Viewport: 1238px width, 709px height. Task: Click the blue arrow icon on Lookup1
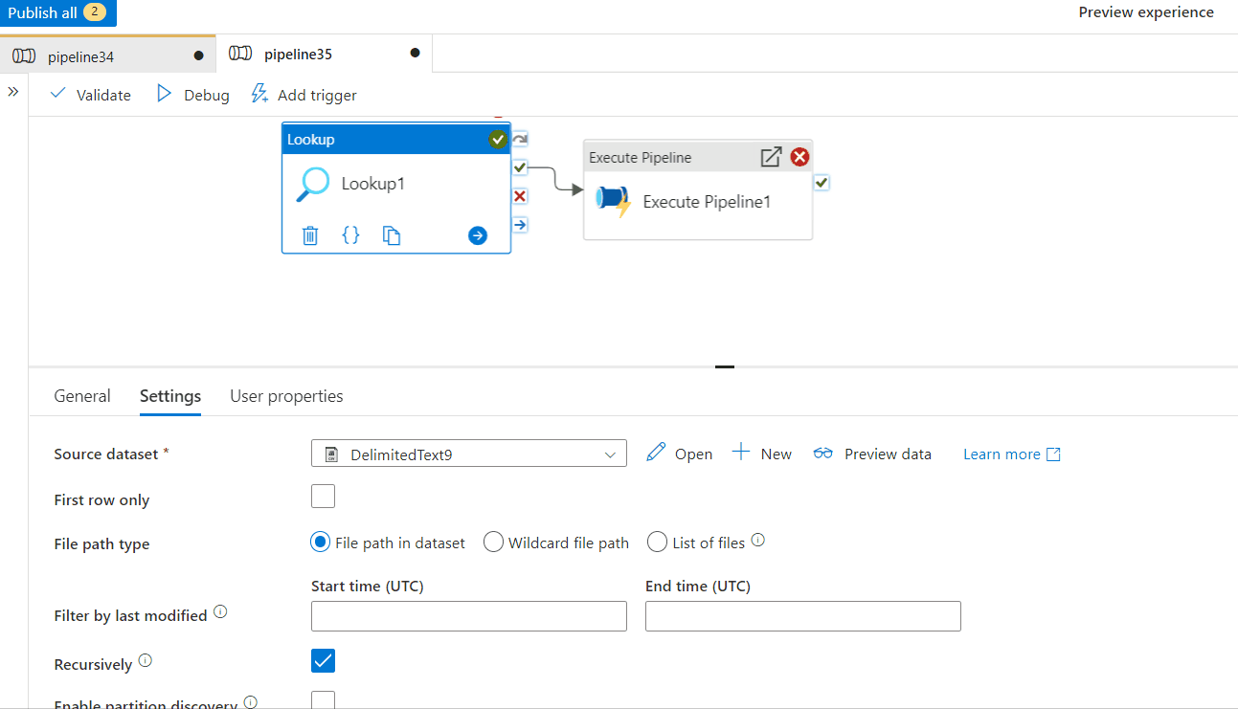[x=477, y=234]
